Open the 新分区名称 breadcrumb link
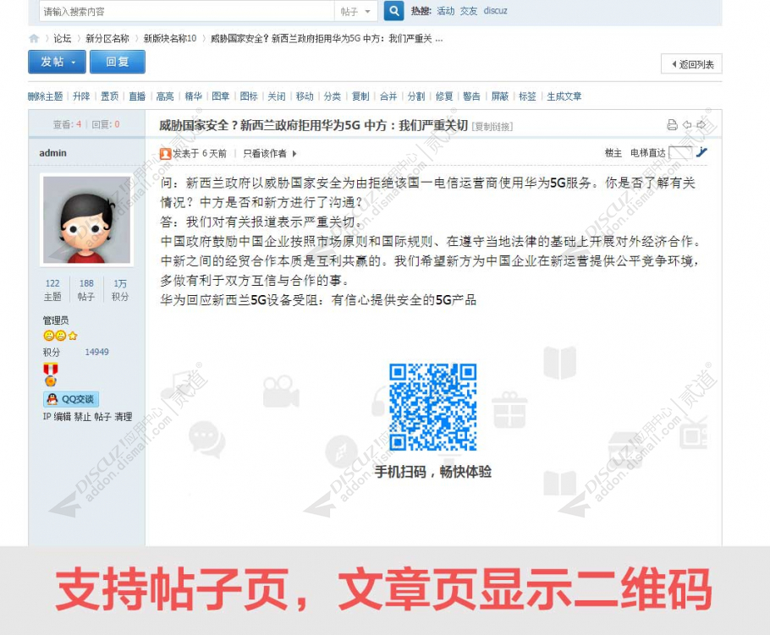This screenshot has width=770, height=635. [107, 38]
